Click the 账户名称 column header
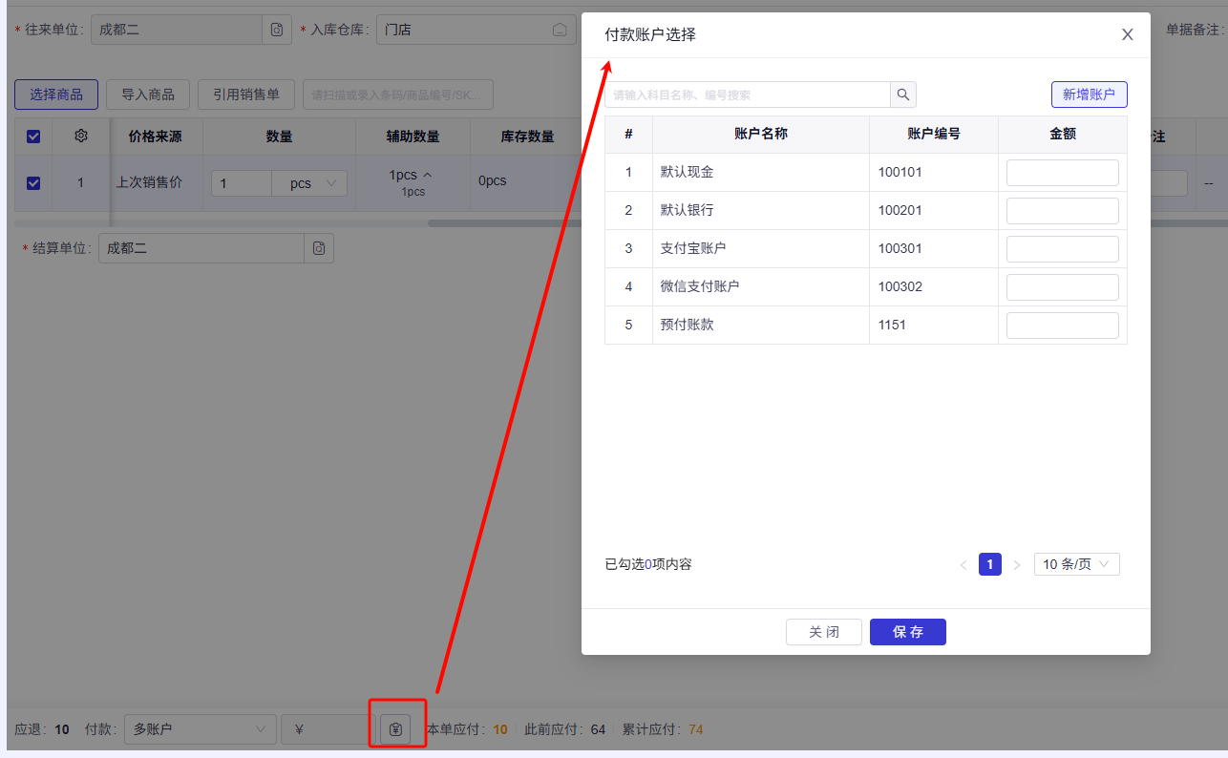This screenshot has height=758, width=1228. (761, 135)
